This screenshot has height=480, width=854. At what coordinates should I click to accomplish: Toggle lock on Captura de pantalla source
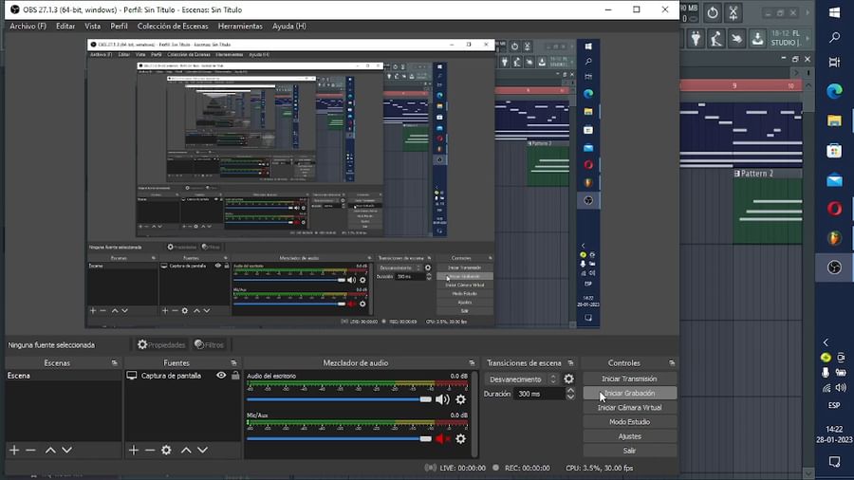point(235,376)
